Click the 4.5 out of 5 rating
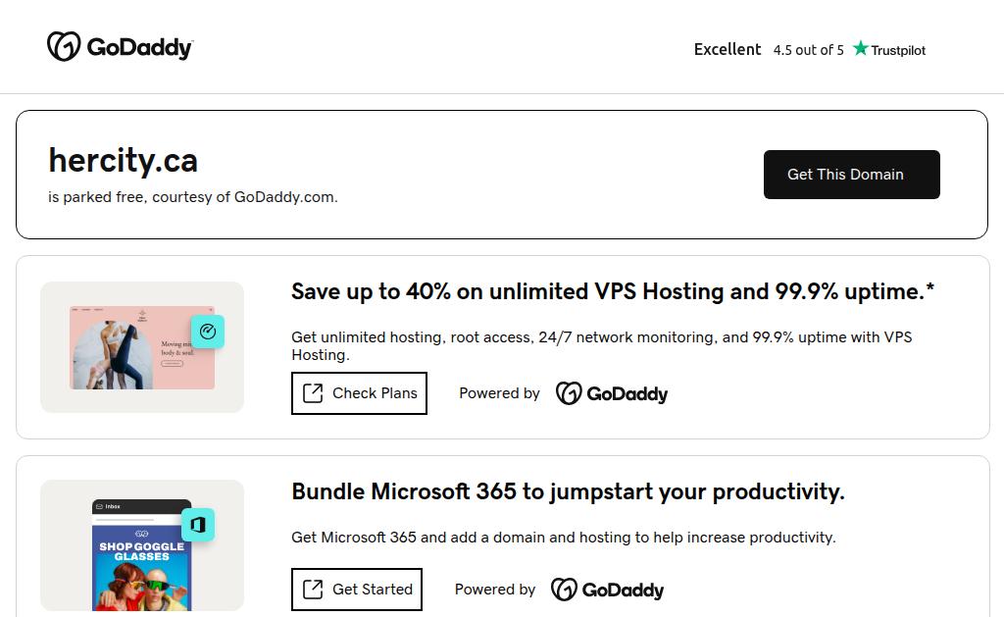This screenshot has height=617, width=1004. coord(808,50)
